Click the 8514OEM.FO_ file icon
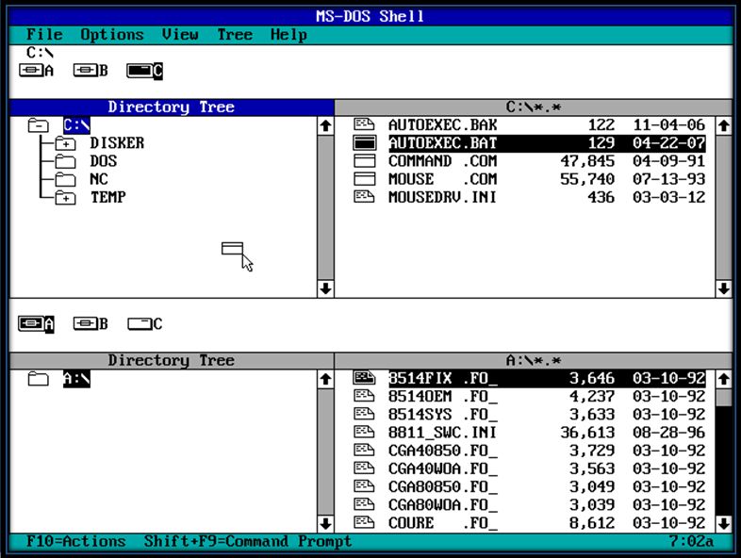 [x=364, y=396]
